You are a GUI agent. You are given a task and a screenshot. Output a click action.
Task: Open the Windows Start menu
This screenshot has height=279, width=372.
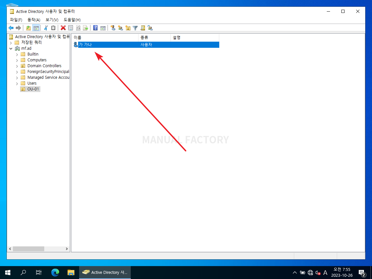pyautogui.click(x=8, y=273)
